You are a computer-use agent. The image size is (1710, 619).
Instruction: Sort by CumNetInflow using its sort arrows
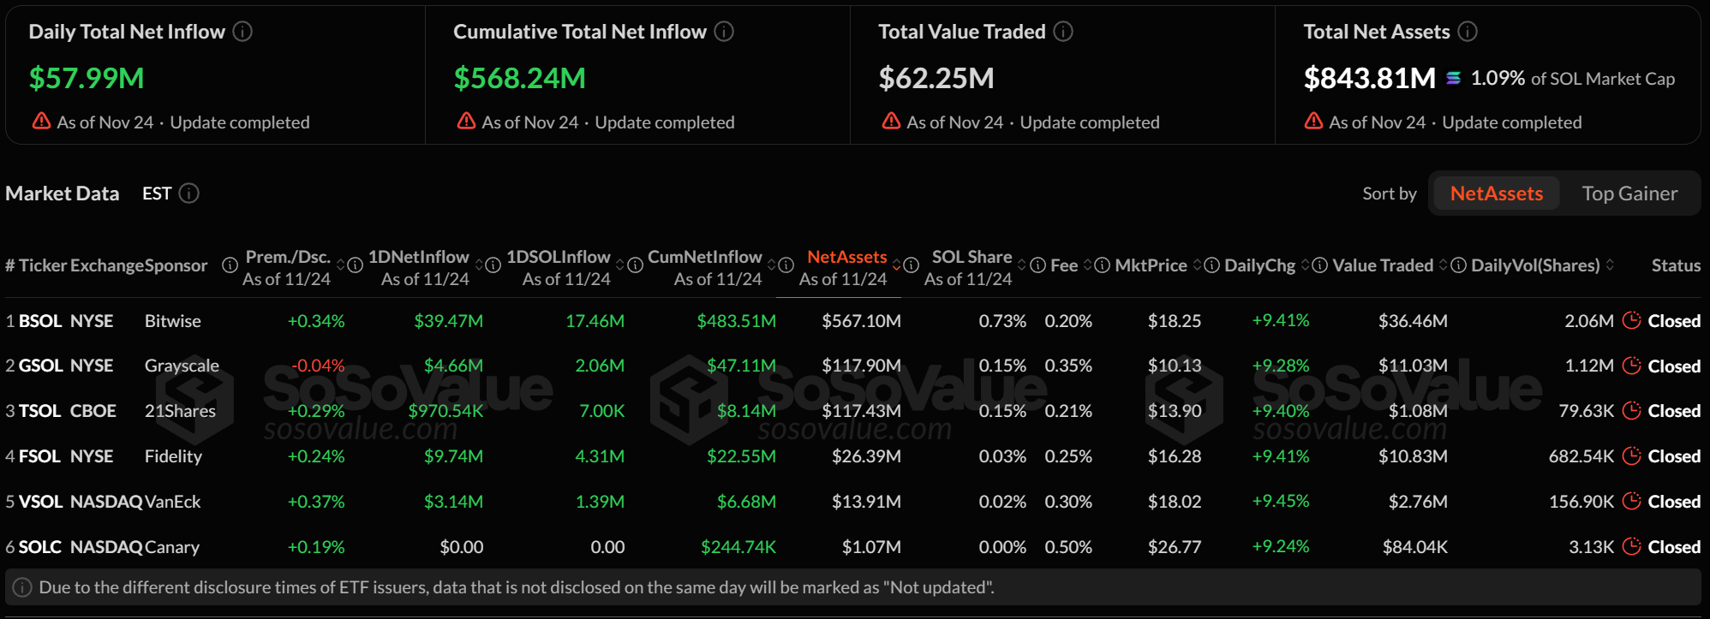tap(772, 265)
